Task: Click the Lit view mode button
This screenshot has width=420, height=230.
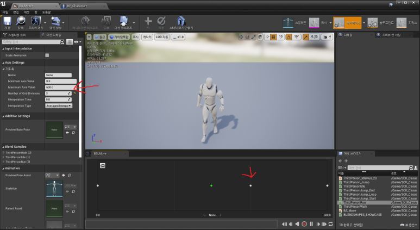Action: click(120, 37)
